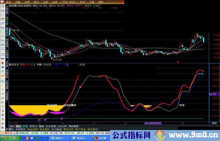This screenshot has height=141, width=220.
Task: Open the 报价 menu dropdown
Action: [x=36, y=2]
